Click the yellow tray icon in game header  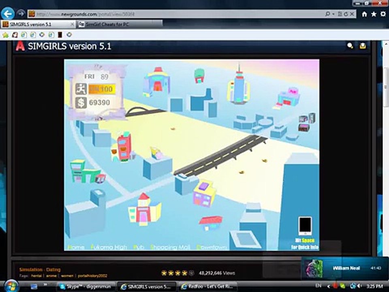363,46
